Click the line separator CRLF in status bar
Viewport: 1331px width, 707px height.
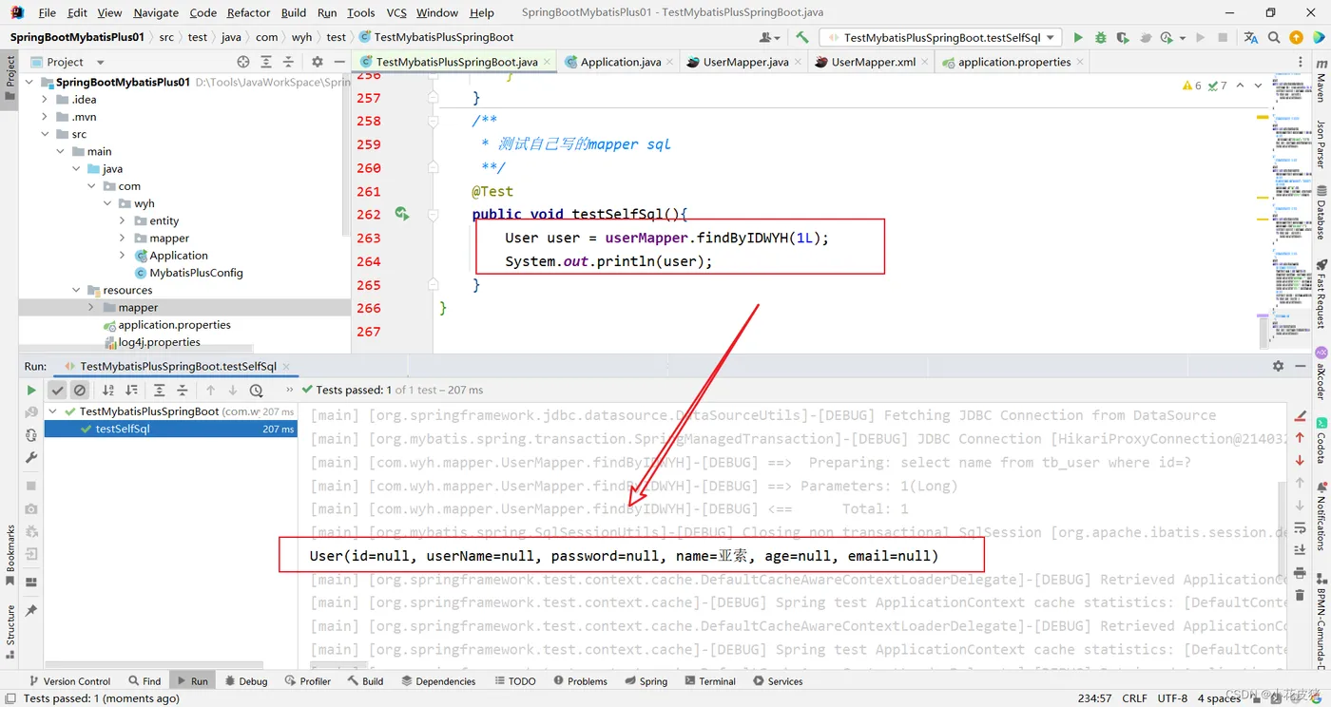point(1134,698)
